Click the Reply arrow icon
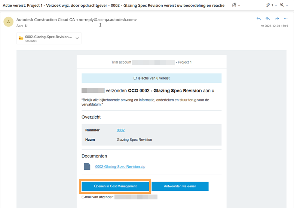This screenshot has height=208, width=294. (x=259, y=19)
